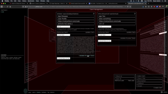Go to Login in bottom navigation

tap(30, 92)
